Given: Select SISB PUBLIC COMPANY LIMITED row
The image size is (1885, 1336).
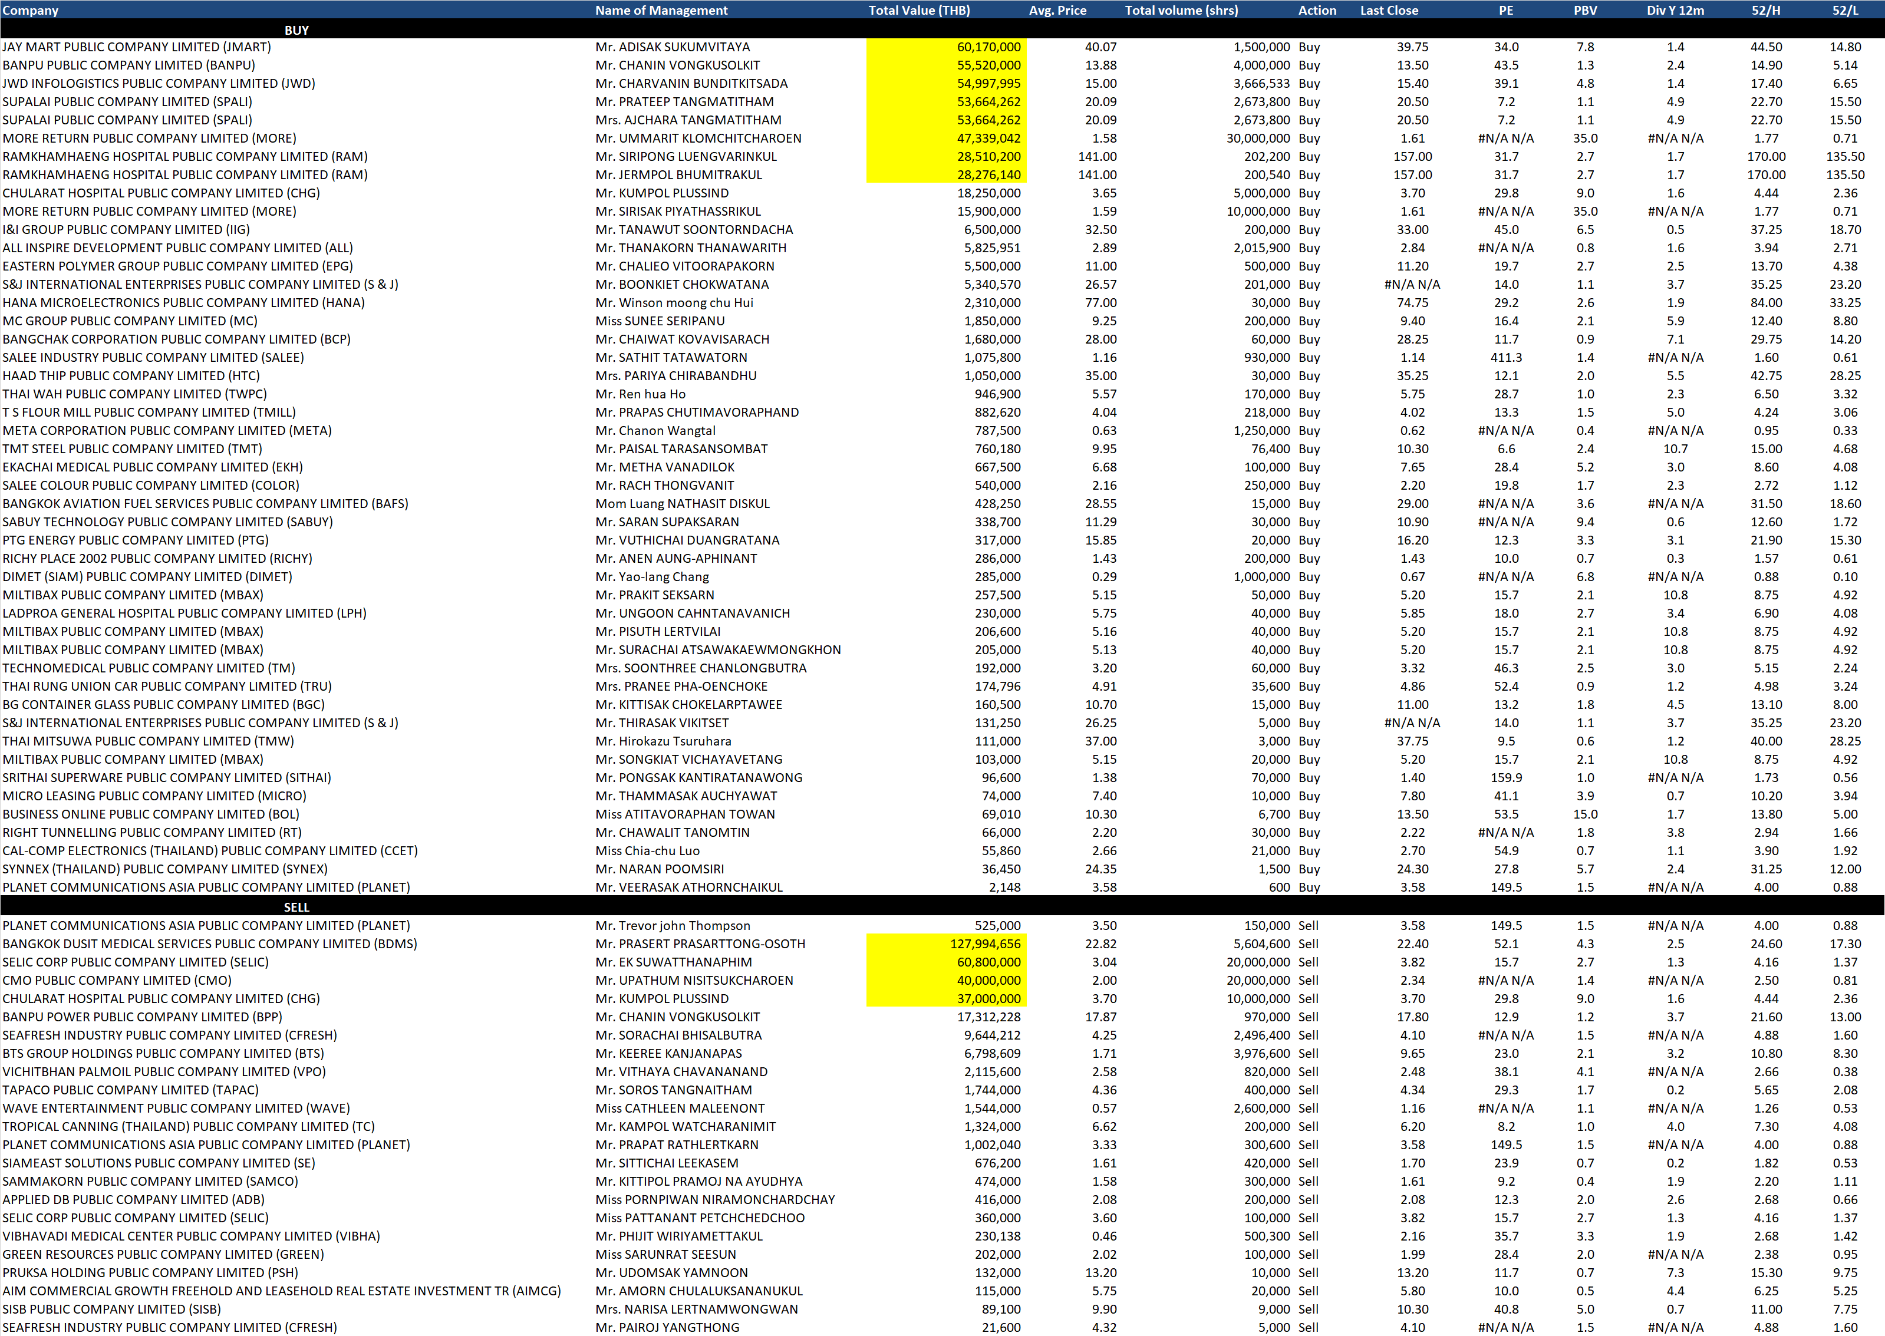Looking at the screenshot, I should click(x=111, y=1309).
